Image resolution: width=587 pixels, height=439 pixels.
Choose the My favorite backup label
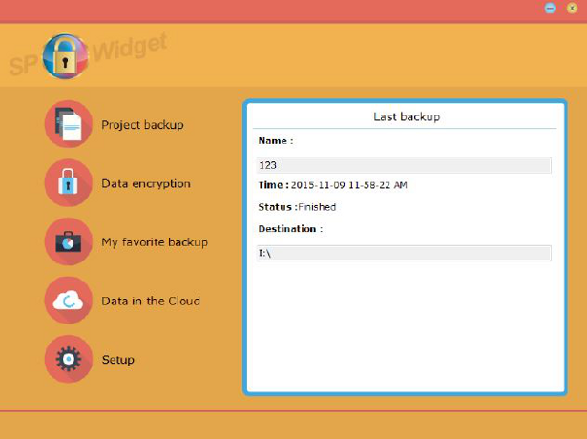coord(155,242)
